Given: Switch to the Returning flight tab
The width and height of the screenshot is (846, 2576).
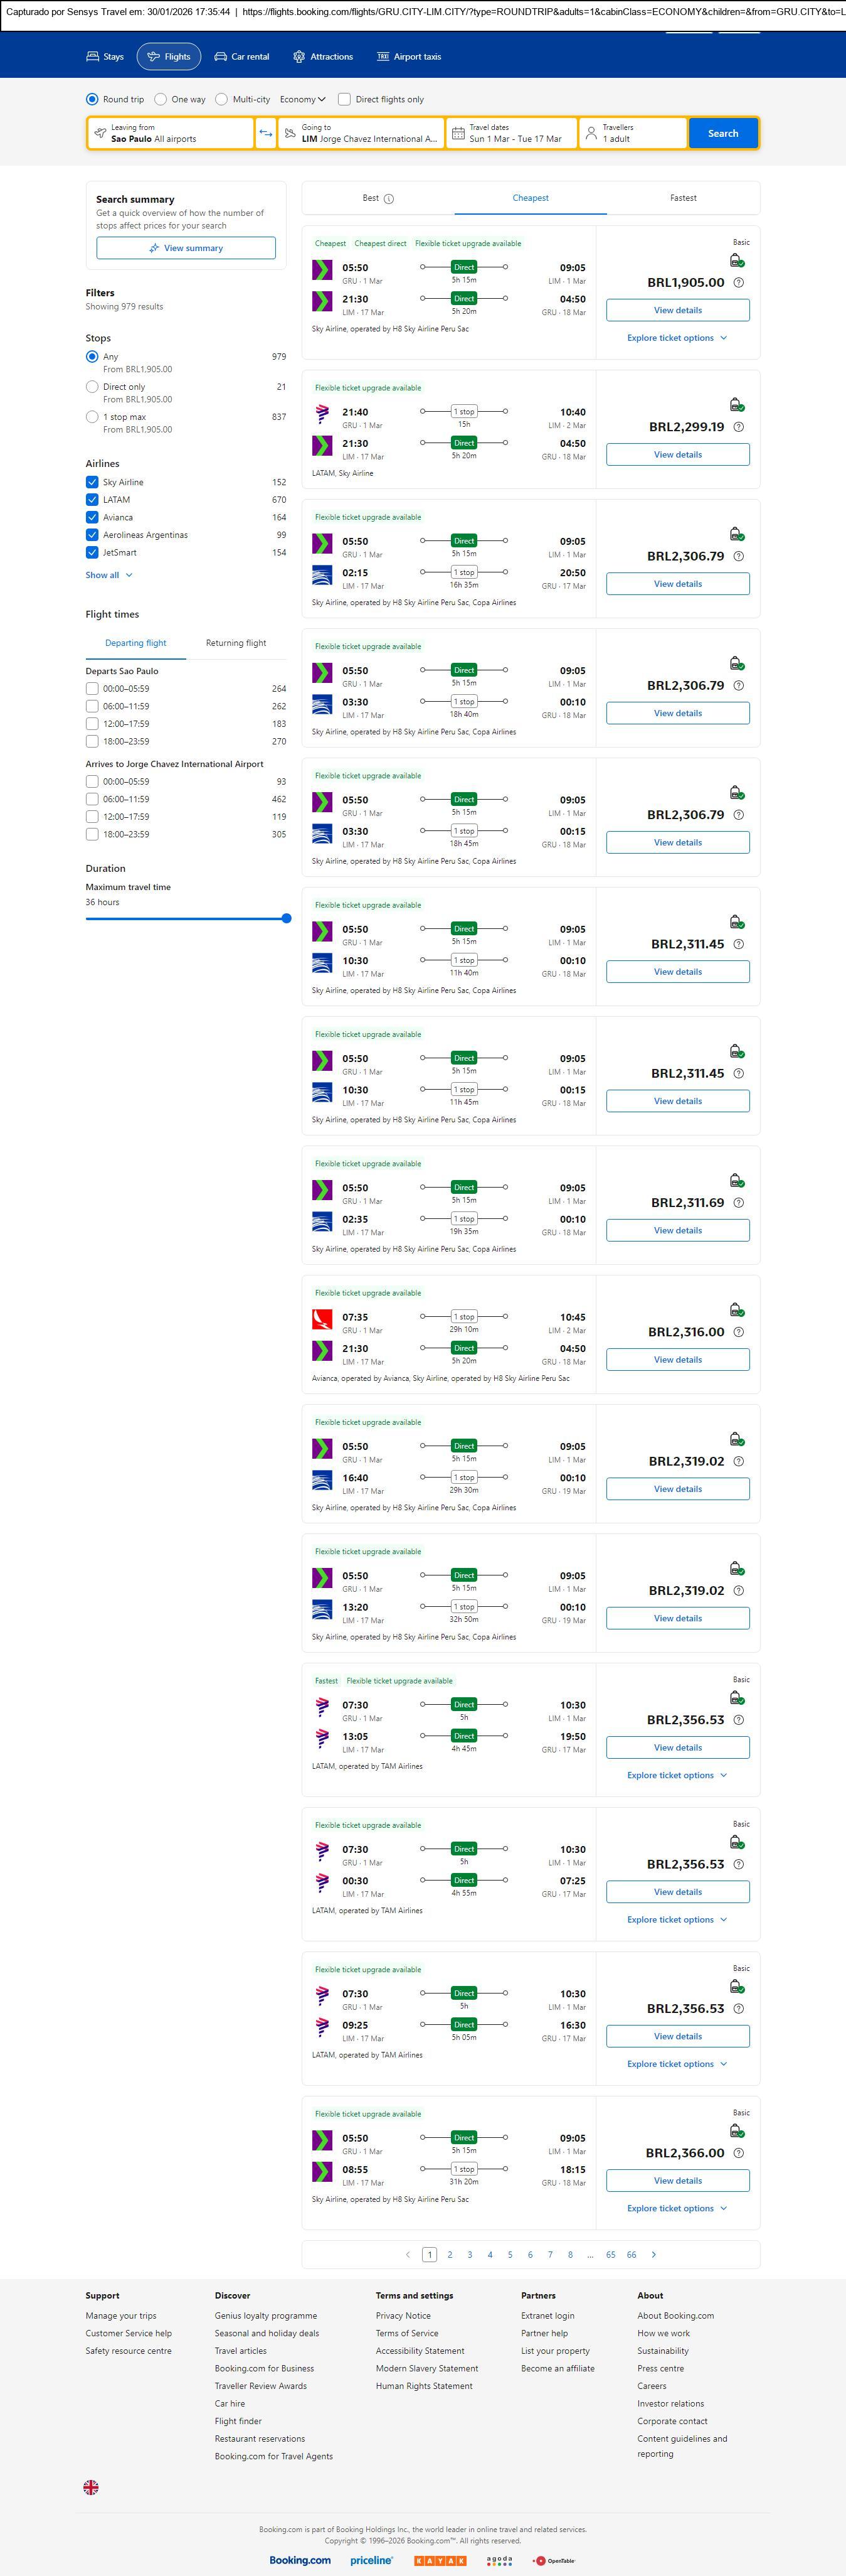Looking at the screenshot, I should pyautogui.click(x=236, y=643).
